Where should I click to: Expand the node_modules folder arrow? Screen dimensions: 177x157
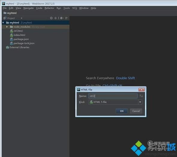pos(7,27)
